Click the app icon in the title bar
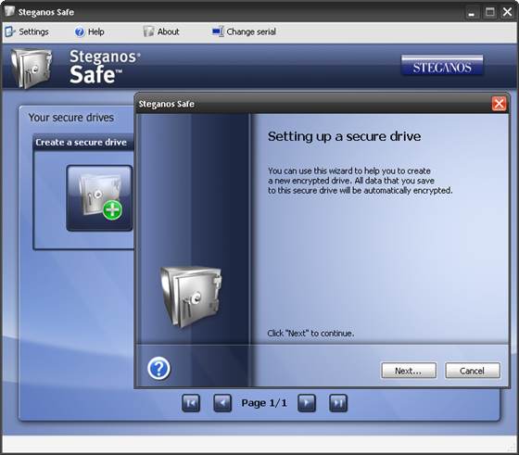 click(x=9, y=11)
